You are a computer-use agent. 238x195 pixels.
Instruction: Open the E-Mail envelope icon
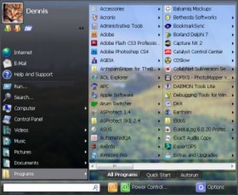[x=7, y=63]
